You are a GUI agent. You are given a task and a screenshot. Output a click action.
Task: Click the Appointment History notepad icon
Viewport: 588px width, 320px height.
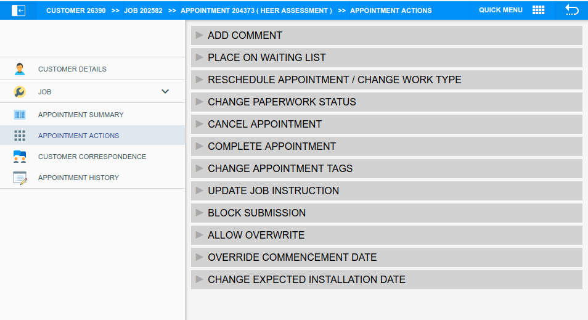(x=20, y=178)
